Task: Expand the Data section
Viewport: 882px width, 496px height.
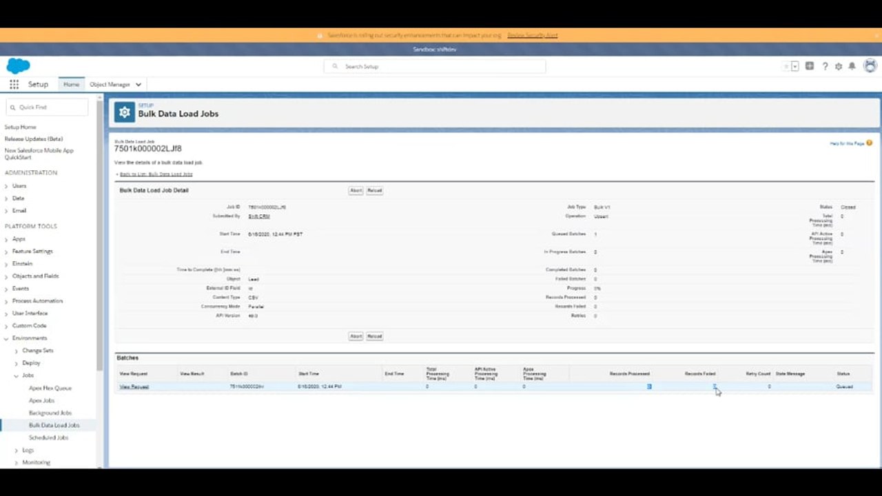Action: point(6,198)
